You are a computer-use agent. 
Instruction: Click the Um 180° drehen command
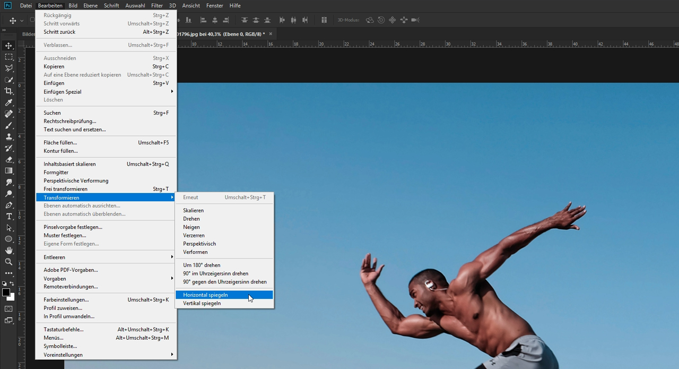pyautogui.click(x=202, y=265)
